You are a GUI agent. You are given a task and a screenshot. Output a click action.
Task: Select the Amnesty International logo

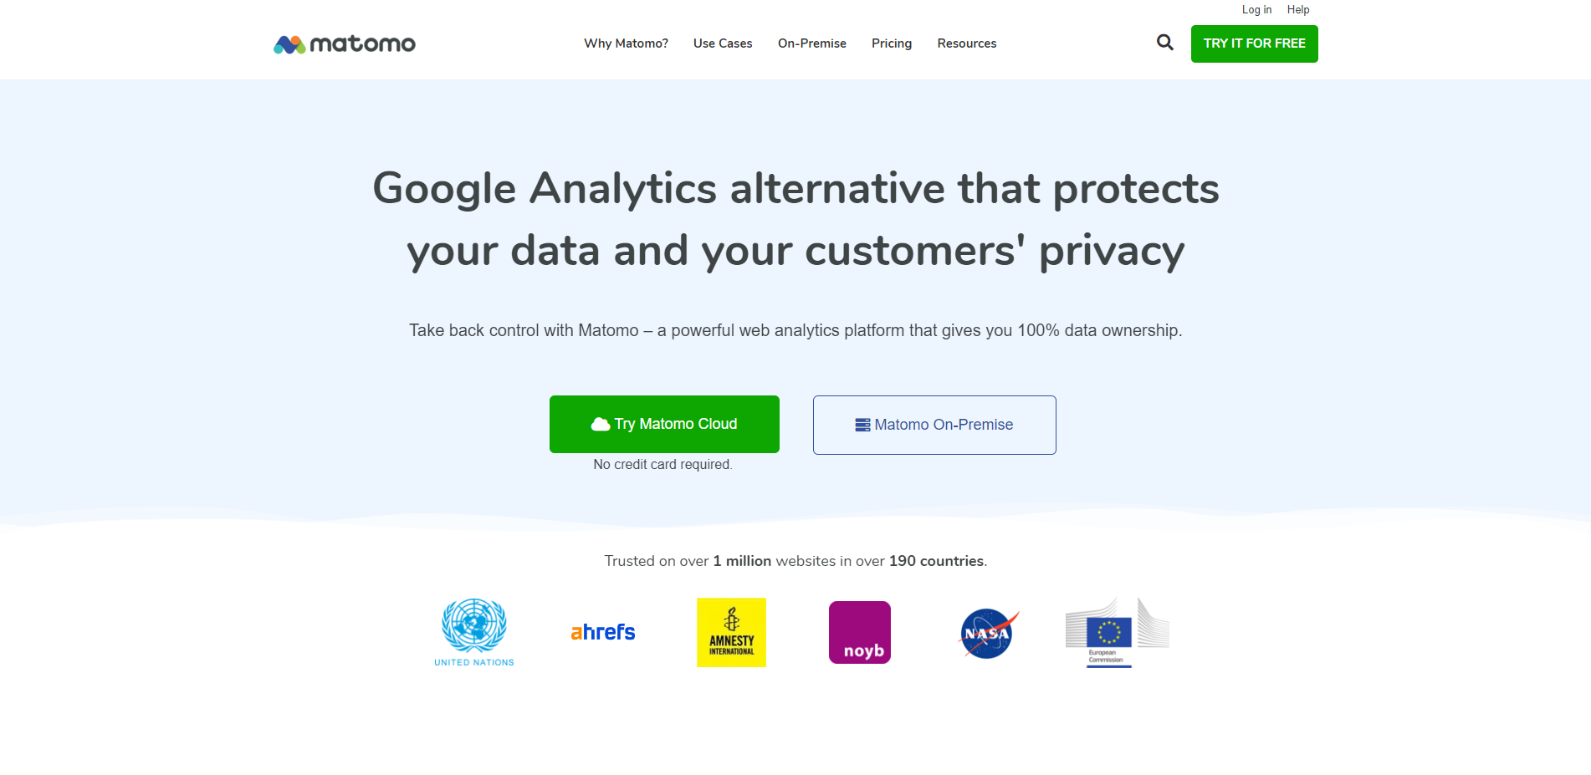pos(731,632)
